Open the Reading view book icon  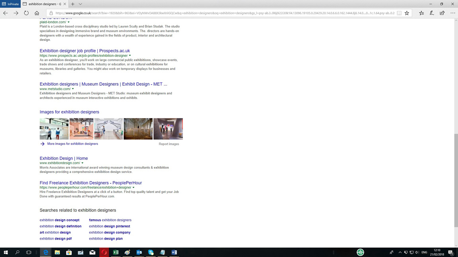pyautogui.click(x=399, y=13)
